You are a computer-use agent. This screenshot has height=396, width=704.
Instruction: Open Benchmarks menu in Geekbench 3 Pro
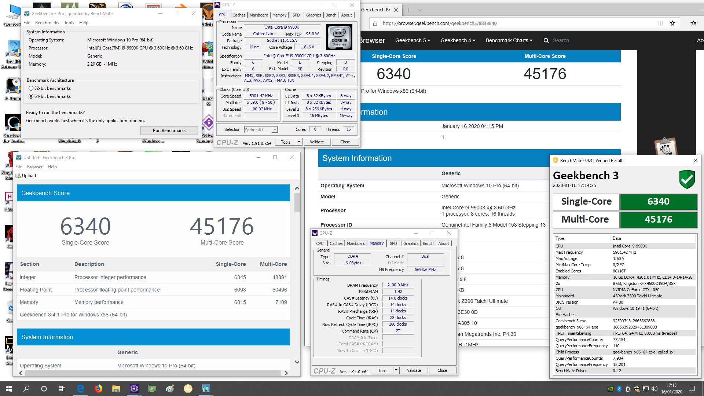47,23
